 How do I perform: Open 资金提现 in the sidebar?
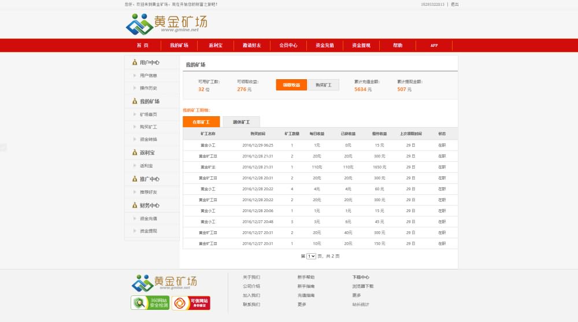[x=149, y=231]
